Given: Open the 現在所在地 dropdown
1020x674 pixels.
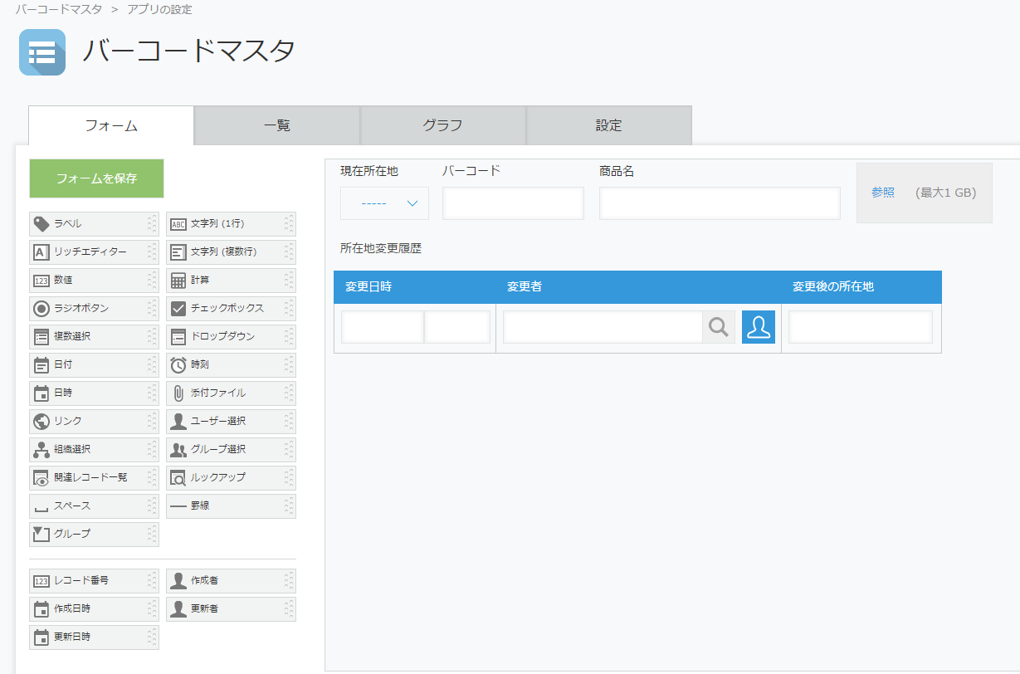Looking at the screenshot, I should point(384,203).
